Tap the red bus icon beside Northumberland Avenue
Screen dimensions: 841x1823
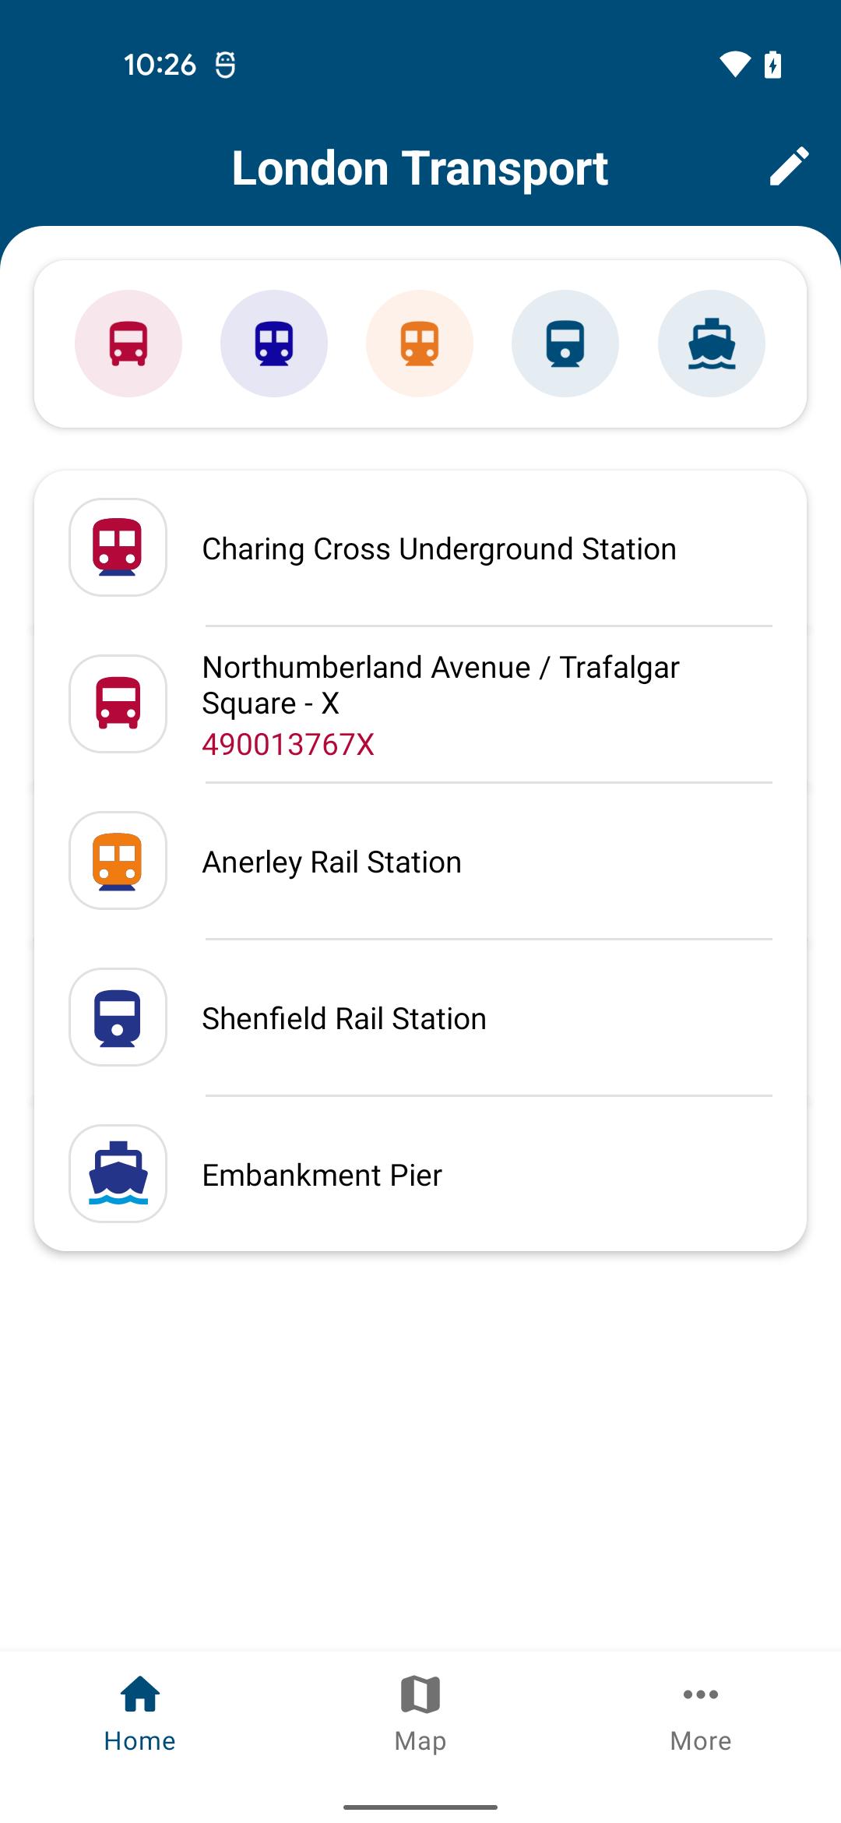118,704
